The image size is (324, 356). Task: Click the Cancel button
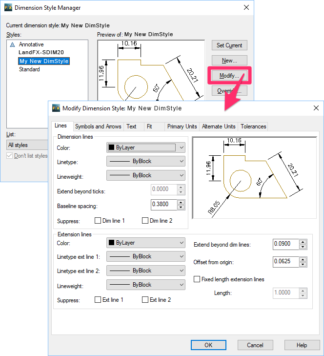[255, 345]
